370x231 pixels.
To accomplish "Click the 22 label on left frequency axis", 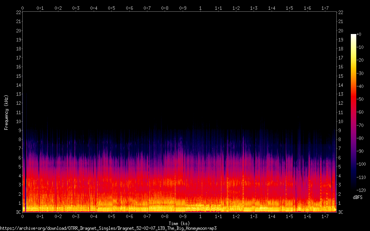I will click(x=18, y=13).
